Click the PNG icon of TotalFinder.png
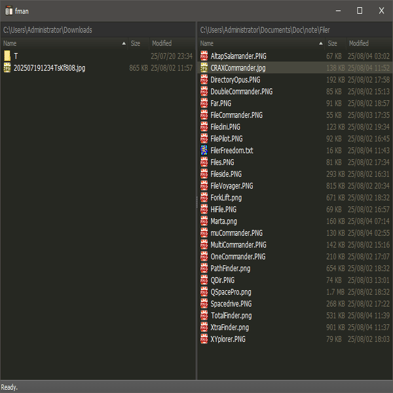The image size is (393, 393). click(x=204, y=316)
